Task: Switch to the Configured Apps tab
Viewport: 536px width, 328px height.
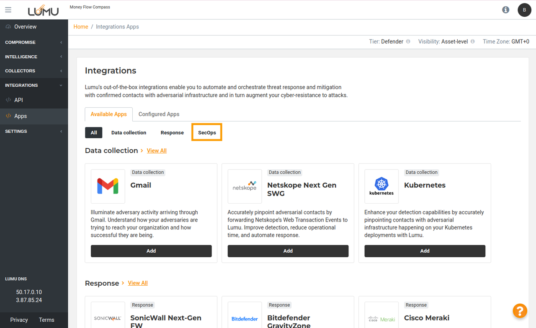Action: 159,114
